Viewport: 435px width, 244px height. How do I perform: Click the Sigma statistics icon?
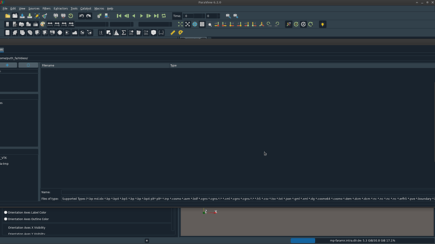coord(124,33)
